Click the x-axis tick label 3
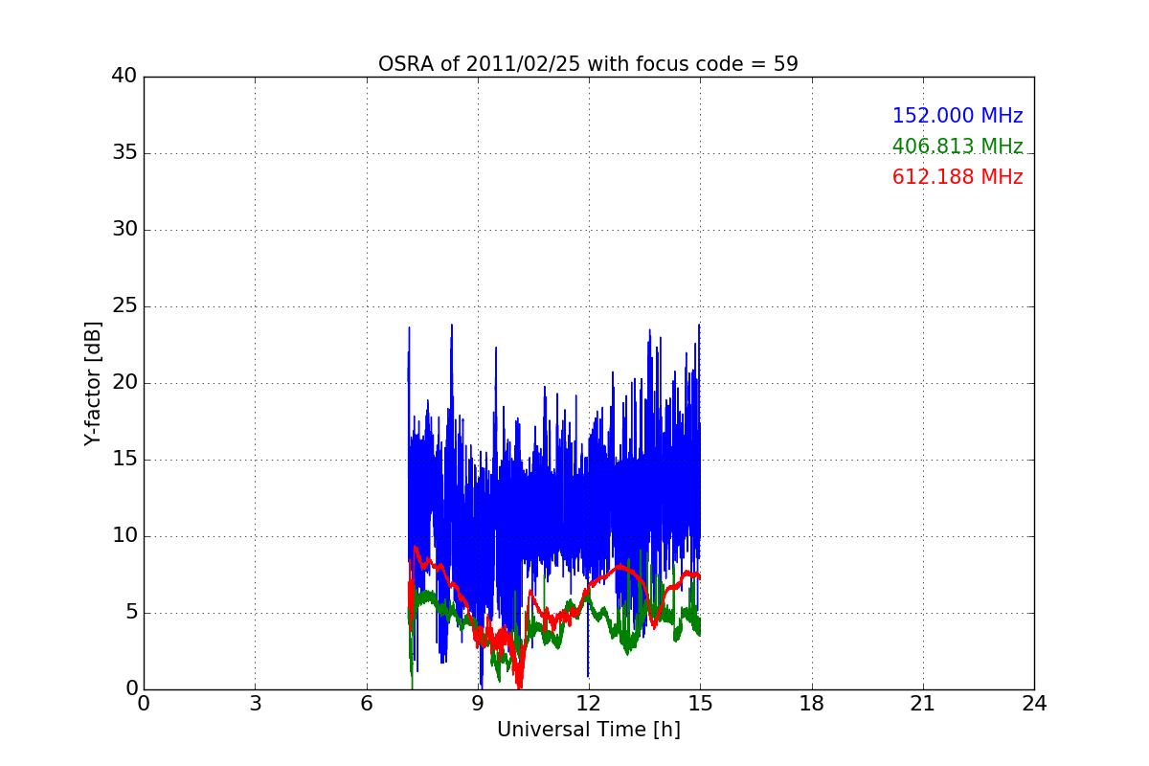 pyautogui.click(x=255, y=703)
